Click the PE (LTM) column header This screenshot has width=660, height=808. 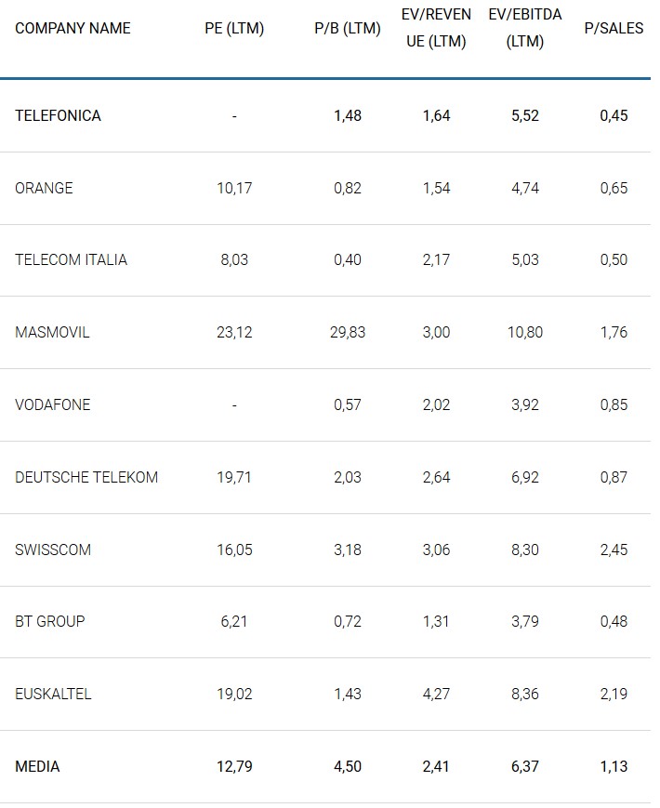tap(234, 29)
